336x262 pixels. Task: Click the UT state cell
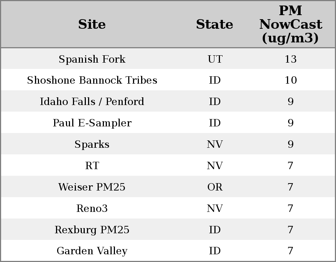tap(215, 59)
